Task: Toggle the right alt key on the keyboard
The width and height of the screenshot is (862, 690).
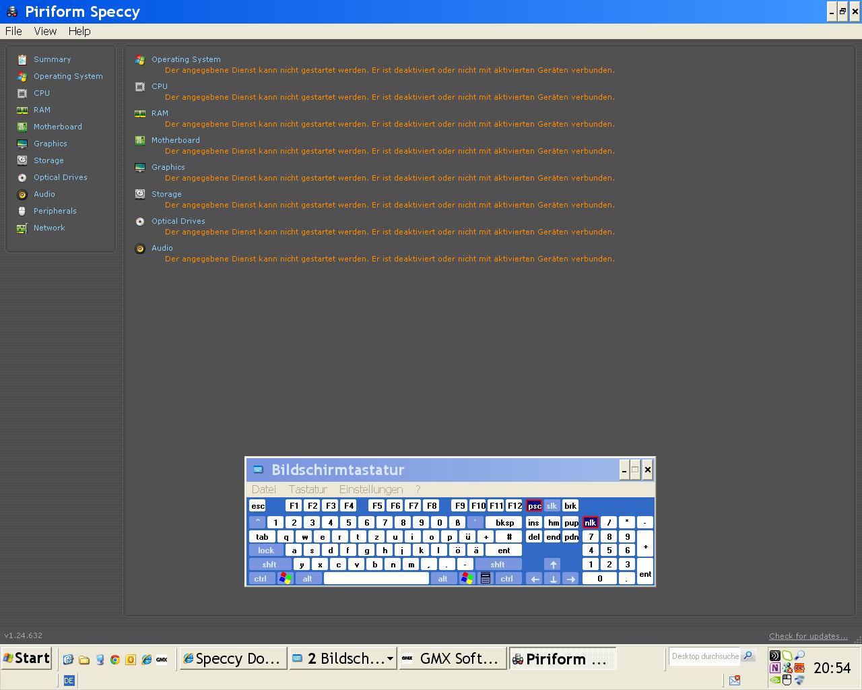Action: (x=443, y=579)
